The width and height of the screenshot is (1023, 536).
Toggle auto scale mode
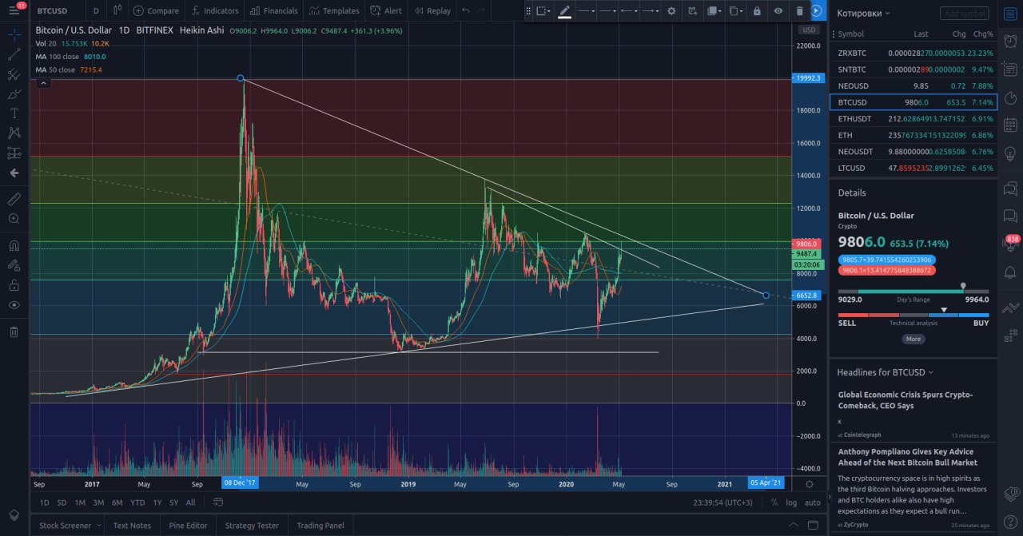[812, 502]
